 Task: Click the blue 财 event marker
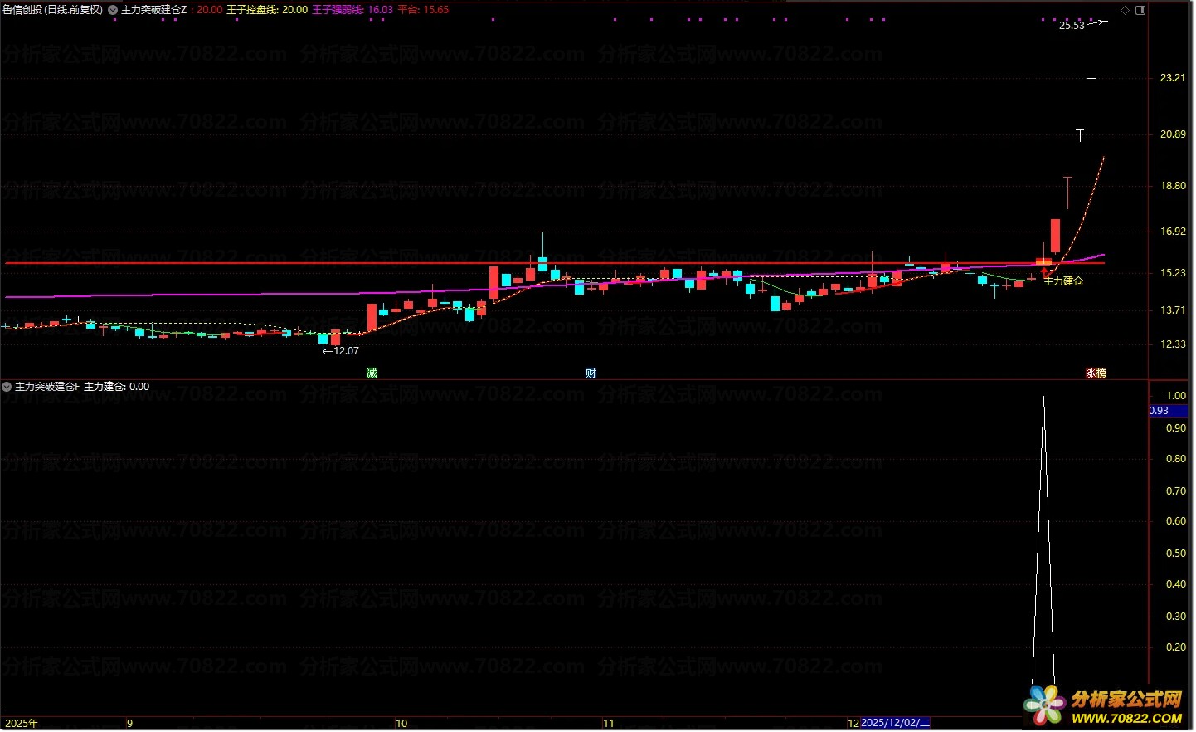(591, 373)
